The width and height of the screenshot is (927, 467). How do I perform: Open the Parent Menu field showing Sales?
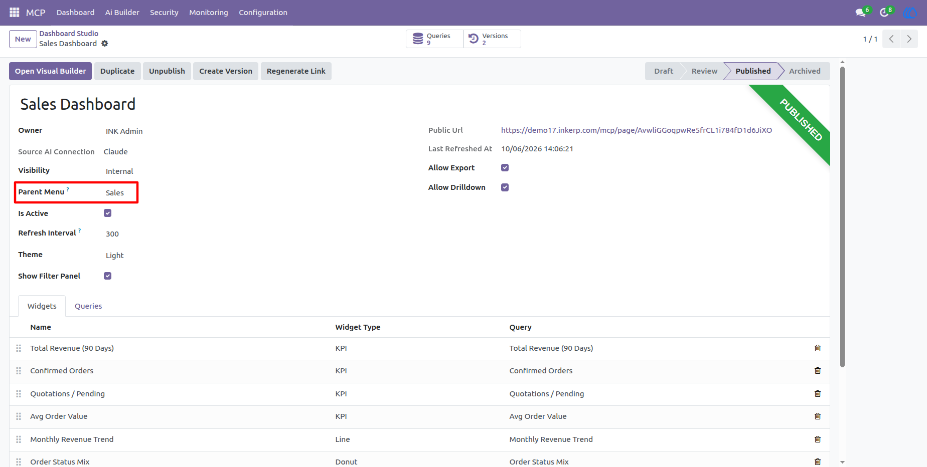point(115,193)
